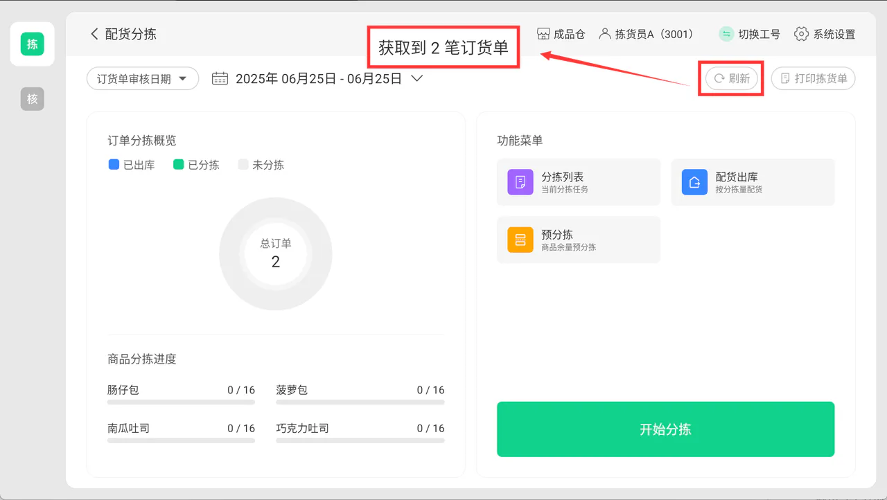Viewport: 887px width, 500px height.
Task: Click the orange 预分拣 icon
Action: click(520, 240)
